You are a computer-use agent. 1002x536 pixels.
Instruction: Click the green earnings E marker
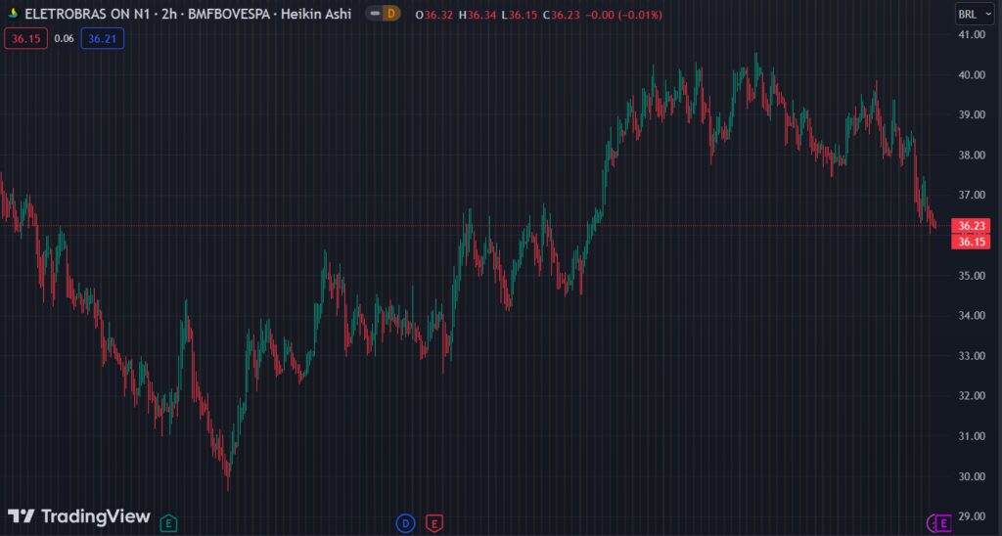(x=168, y=524)
